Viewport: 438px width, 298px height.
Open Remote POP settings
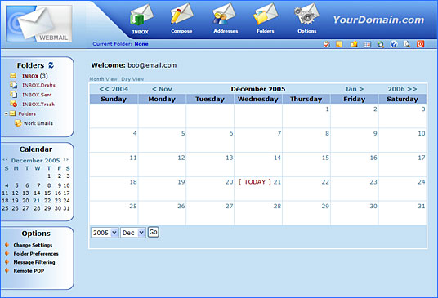click(29, 271)
